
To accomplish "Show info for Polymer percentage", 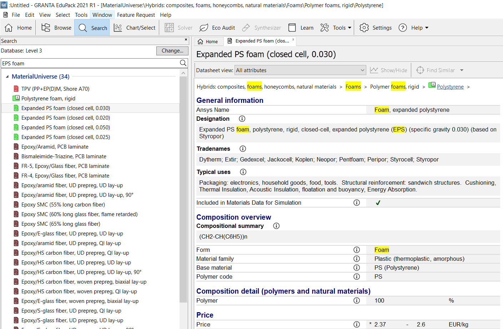I will pos(357,300).
